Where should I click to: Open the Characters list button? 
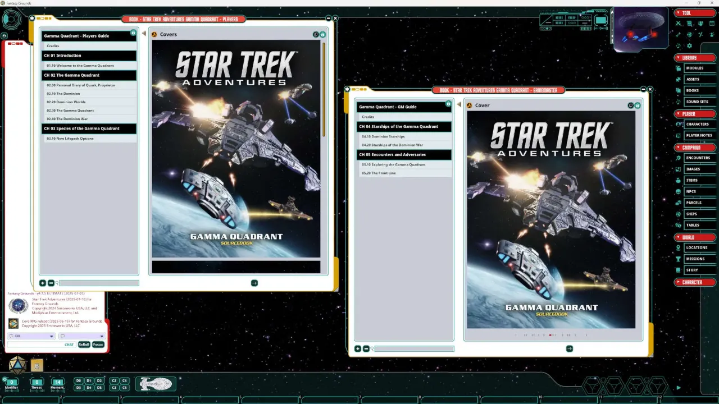click(699, 124)
